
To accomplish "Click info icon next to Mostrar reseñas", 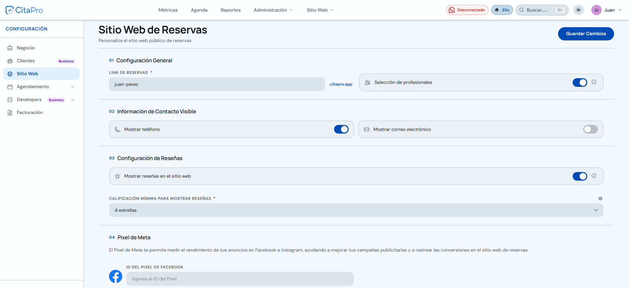I will point(594,176).
